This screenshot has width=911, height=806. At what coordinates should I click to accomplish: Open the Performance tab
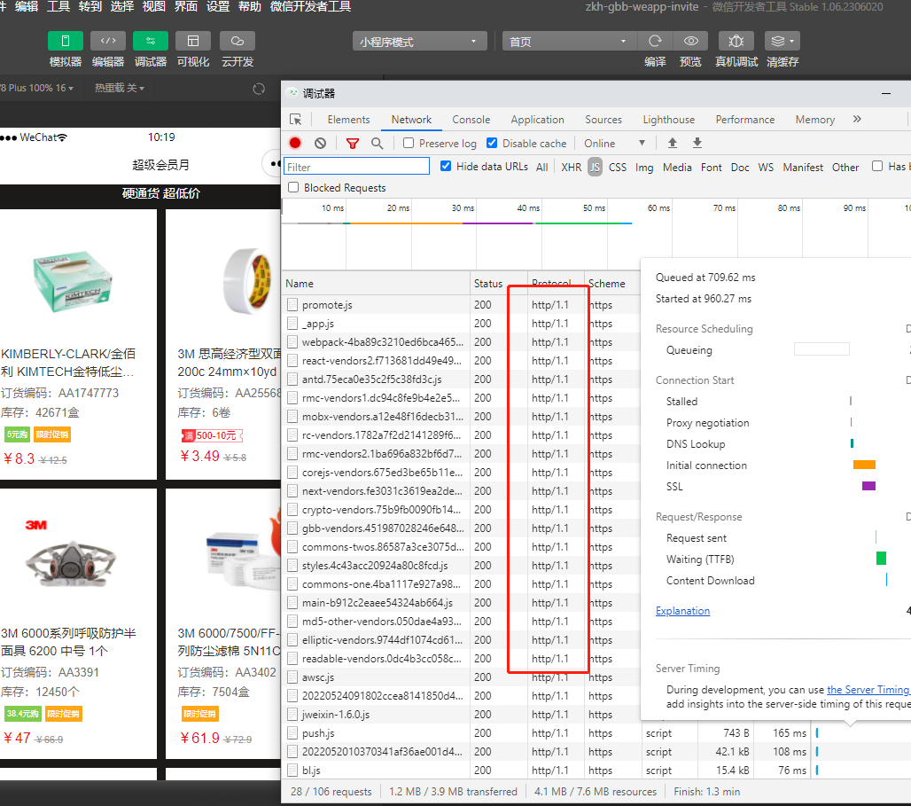click(744, 119)
